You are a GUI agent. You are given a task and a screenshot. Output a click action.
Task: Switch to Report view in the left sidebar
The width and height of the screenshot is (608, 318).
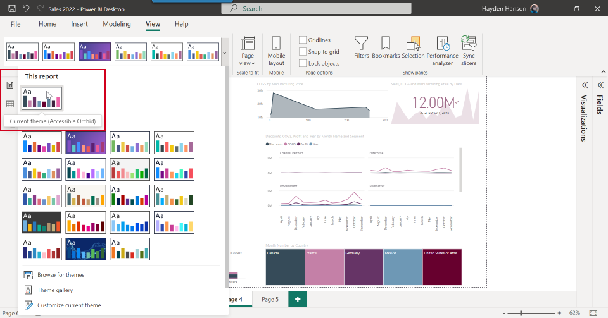click(x=10, y=85)
